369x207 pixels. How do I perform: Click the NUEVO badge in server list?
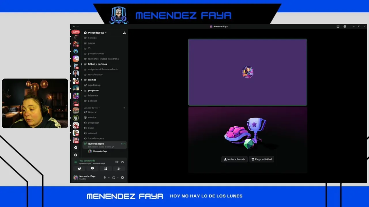point(76,32)
